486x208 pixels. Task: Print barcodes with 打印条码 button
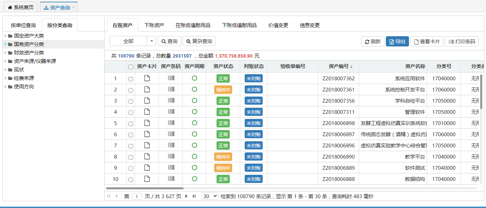[x=462, y=42]
